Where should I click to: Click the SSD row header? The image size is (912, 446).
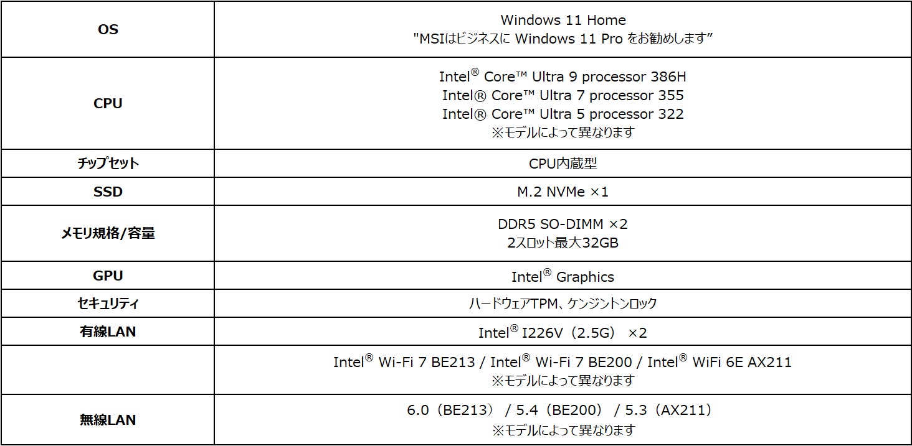pos(108,192)
